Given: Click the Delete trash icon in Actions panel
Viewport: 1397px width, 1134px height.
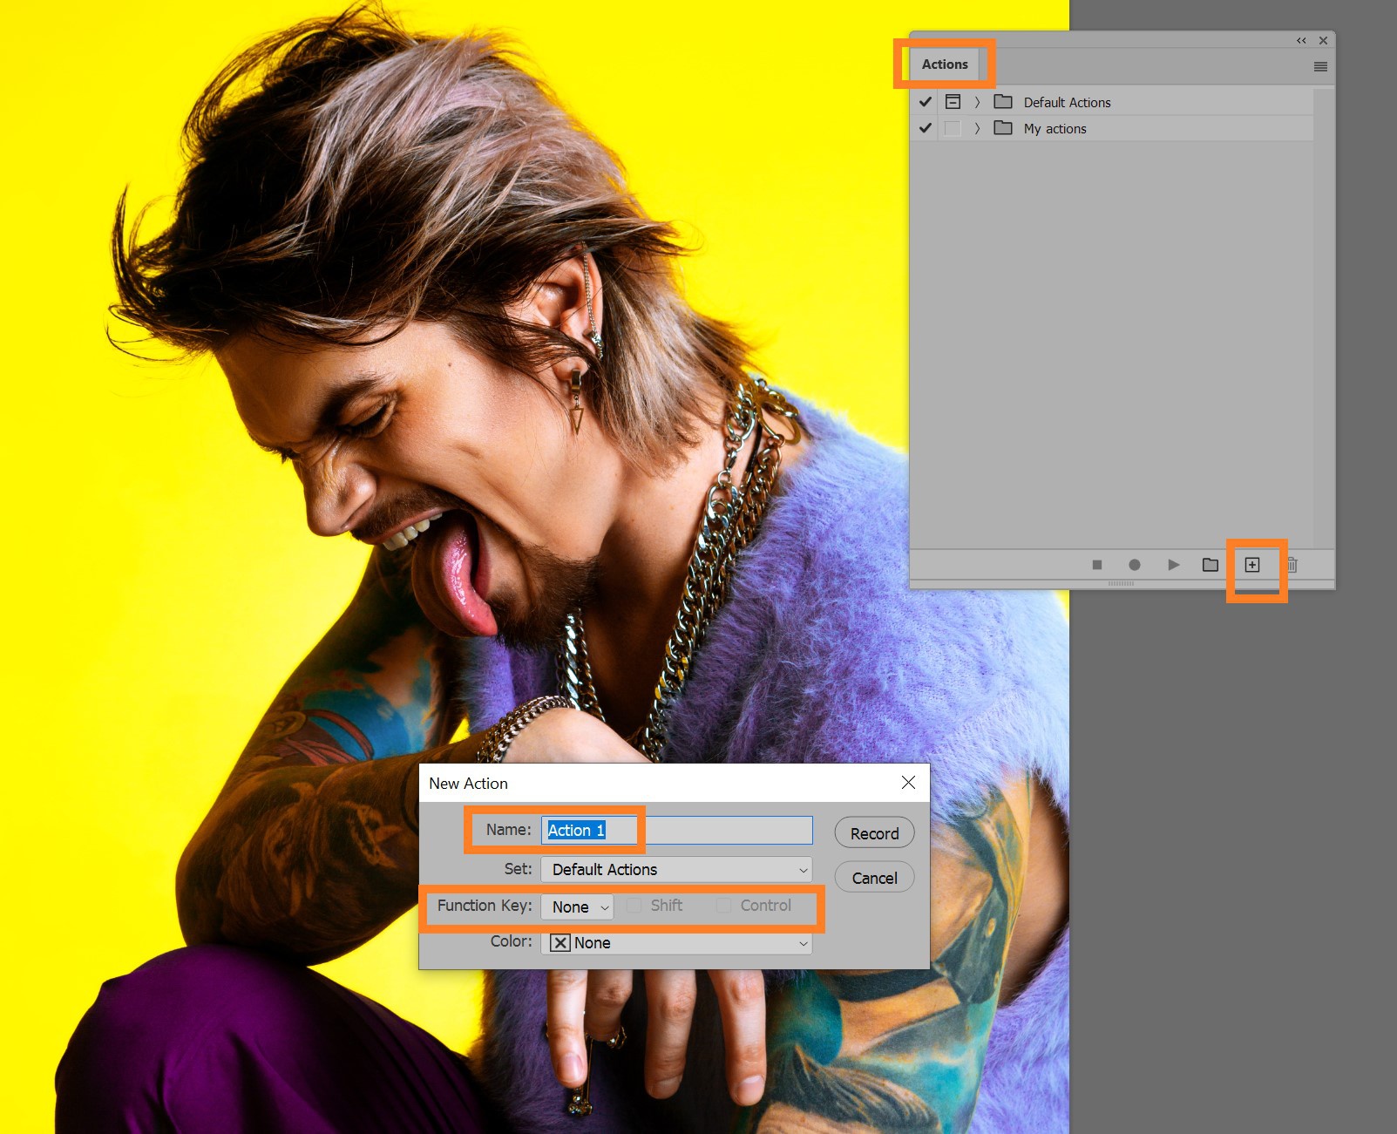Looking at the screenshot, I should click(x=1292, y=565).
